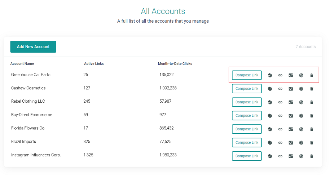Viewport: 330px width, 178px height.
Task: Compose Link for Greenhouse Car Parts
Action: pyautogui.click(x=247, y=75)
